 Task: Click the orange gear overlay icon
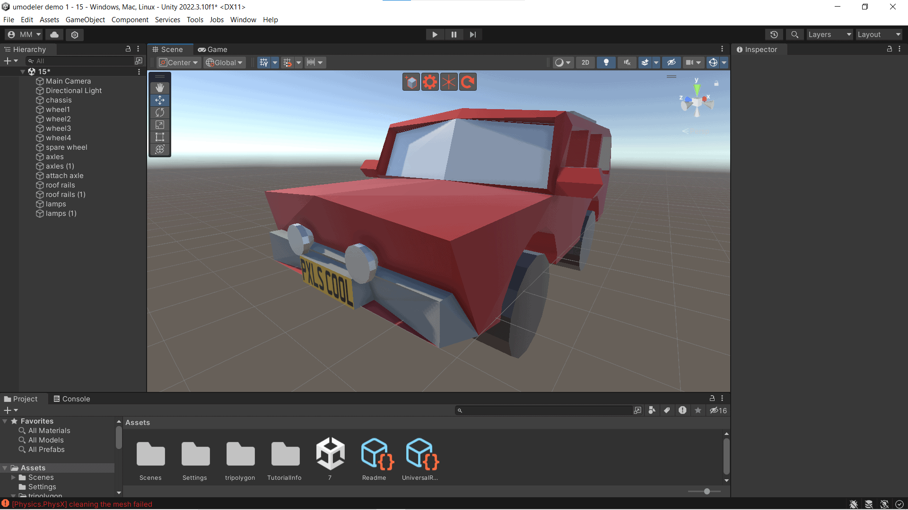click(430, 82)
